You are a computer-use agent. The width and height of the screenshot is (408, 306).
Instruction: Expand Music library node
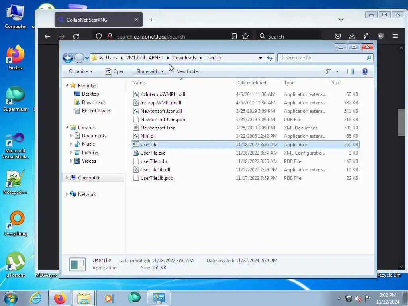[x=71, y=144]
